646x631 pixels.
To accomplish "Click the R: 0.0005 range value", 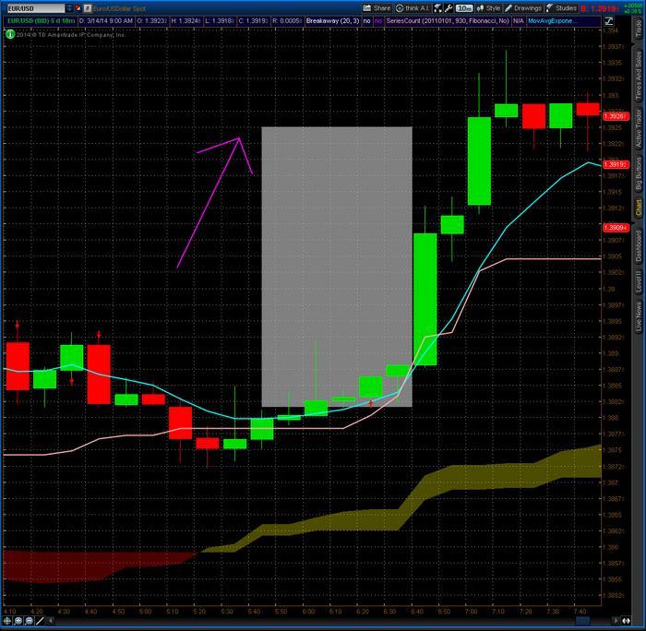I will (287, 21).
